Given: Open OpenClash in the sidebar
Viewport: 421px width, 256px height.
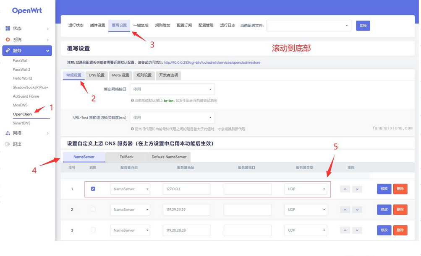Looking at the screenshot, I should (22, 114).
